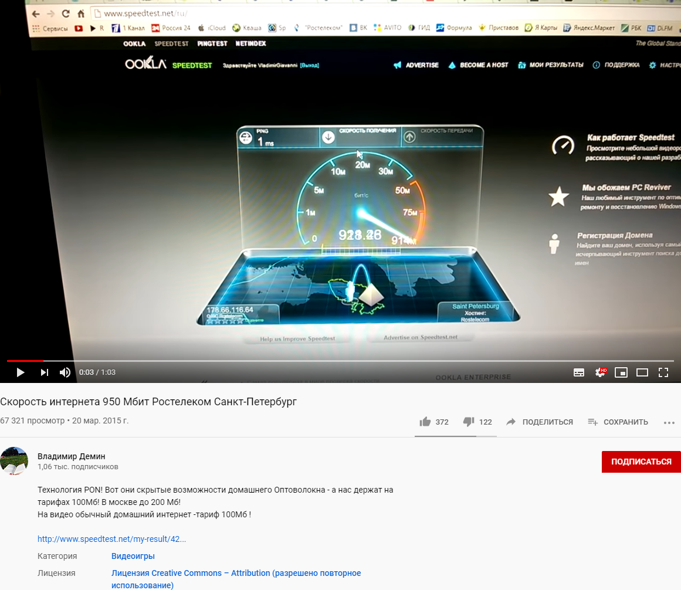The height and width of the screenshot is (590, 681).
Task: Open the Видеоигры category link
Action: coord(133,556)
